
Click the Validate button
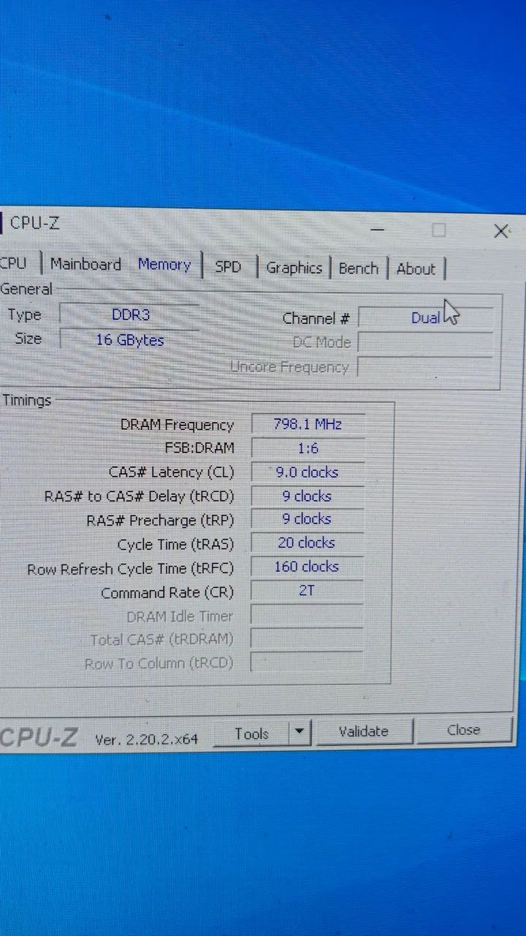(x=363, y=731)
